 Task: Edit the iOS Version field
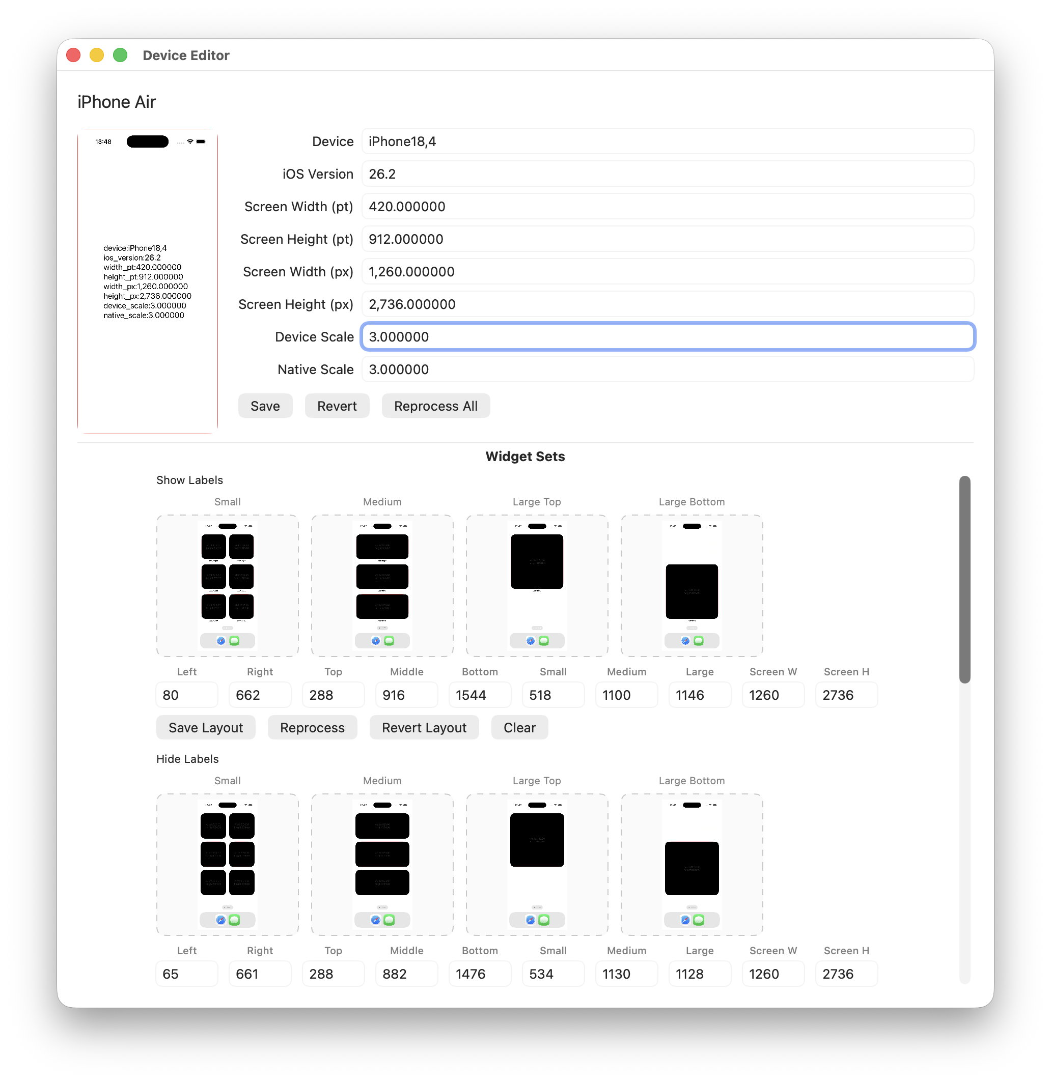[667, 174]
